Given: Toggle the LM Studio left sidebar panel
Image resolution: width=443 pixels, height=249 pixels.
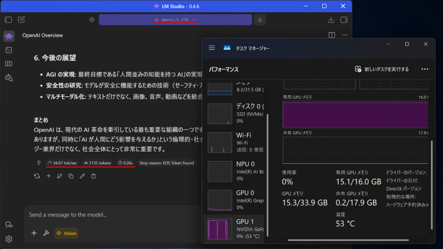Looking at the screenshot, I should pos(8,20).
